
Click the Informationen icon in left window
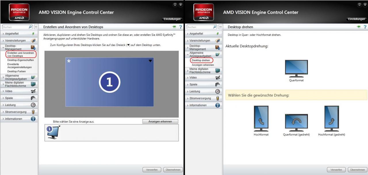[33, 119]
